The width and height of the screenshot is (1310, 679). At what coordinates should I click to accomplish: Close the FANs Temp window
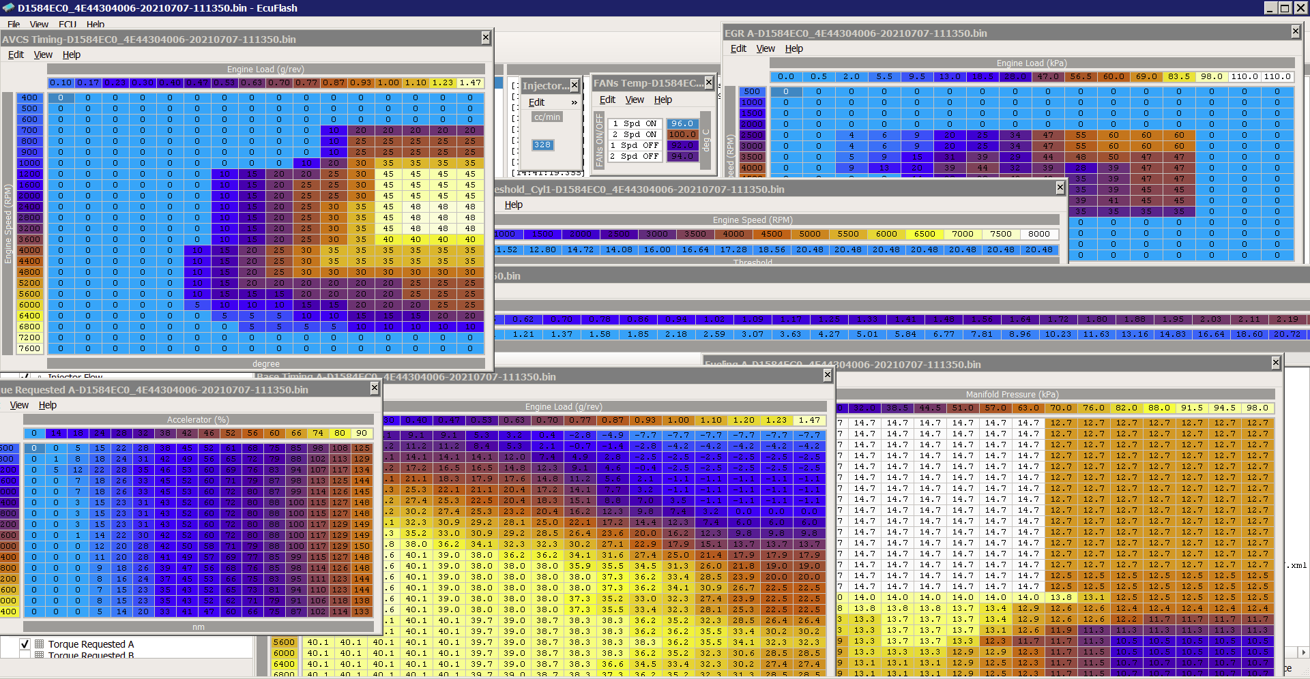coord(709,82)
